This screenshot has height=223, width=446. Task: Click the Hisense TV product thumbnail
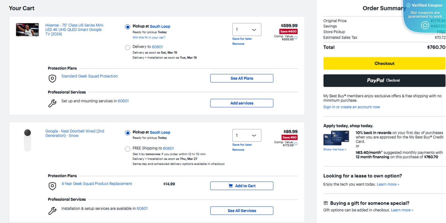pyautogui.click(x=27, y=30)
